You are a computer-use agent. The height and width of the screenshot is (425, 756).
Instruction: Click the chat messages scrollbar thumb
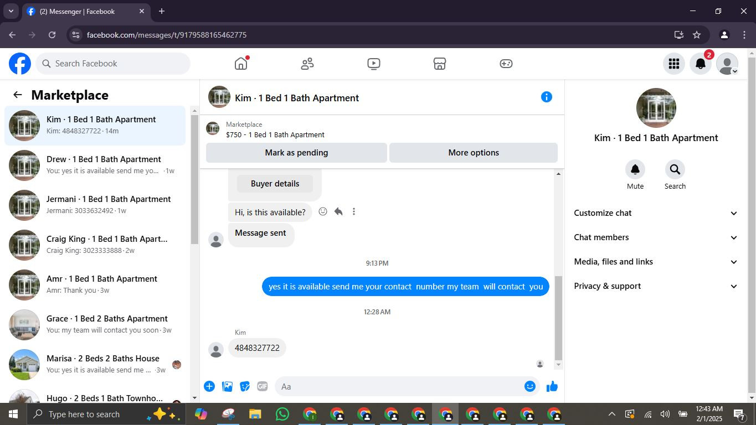(558, 318)
